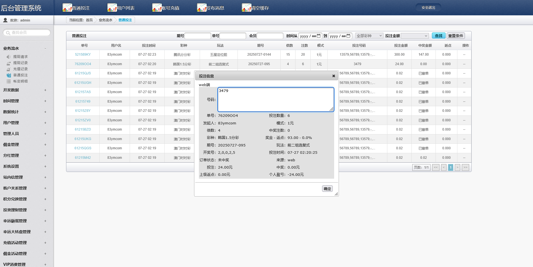This screenshot has width=533, height=267.
Task: Open order 61215M42 details
Action: click(83, 158)
